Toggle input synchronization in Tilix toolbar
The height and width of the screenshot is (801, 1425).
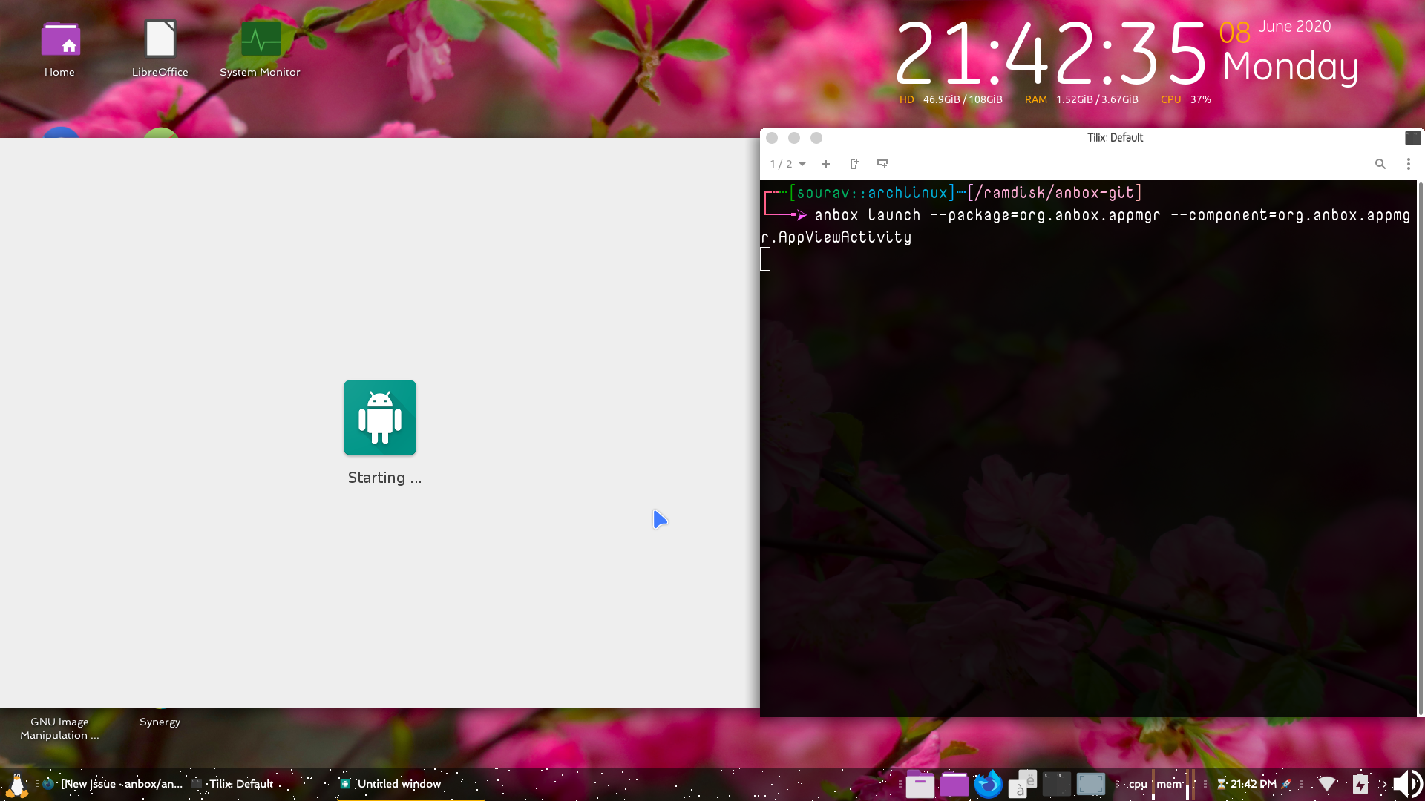(x=882, y=164)
